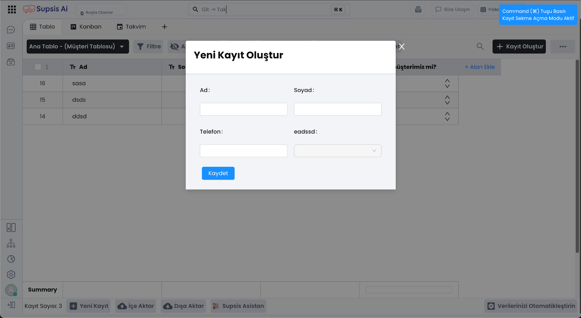Open the three-dots more options menu
The width and height of the screenshot is (581, 318).
(562, 46)
